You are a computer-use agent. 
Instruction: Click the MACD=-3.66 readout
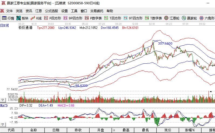pos(66,105)
